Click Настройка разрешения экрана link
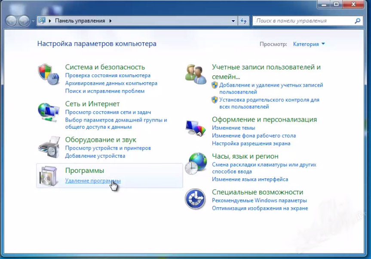This screenshot has width=371, height=259. [x=251, y=144]
